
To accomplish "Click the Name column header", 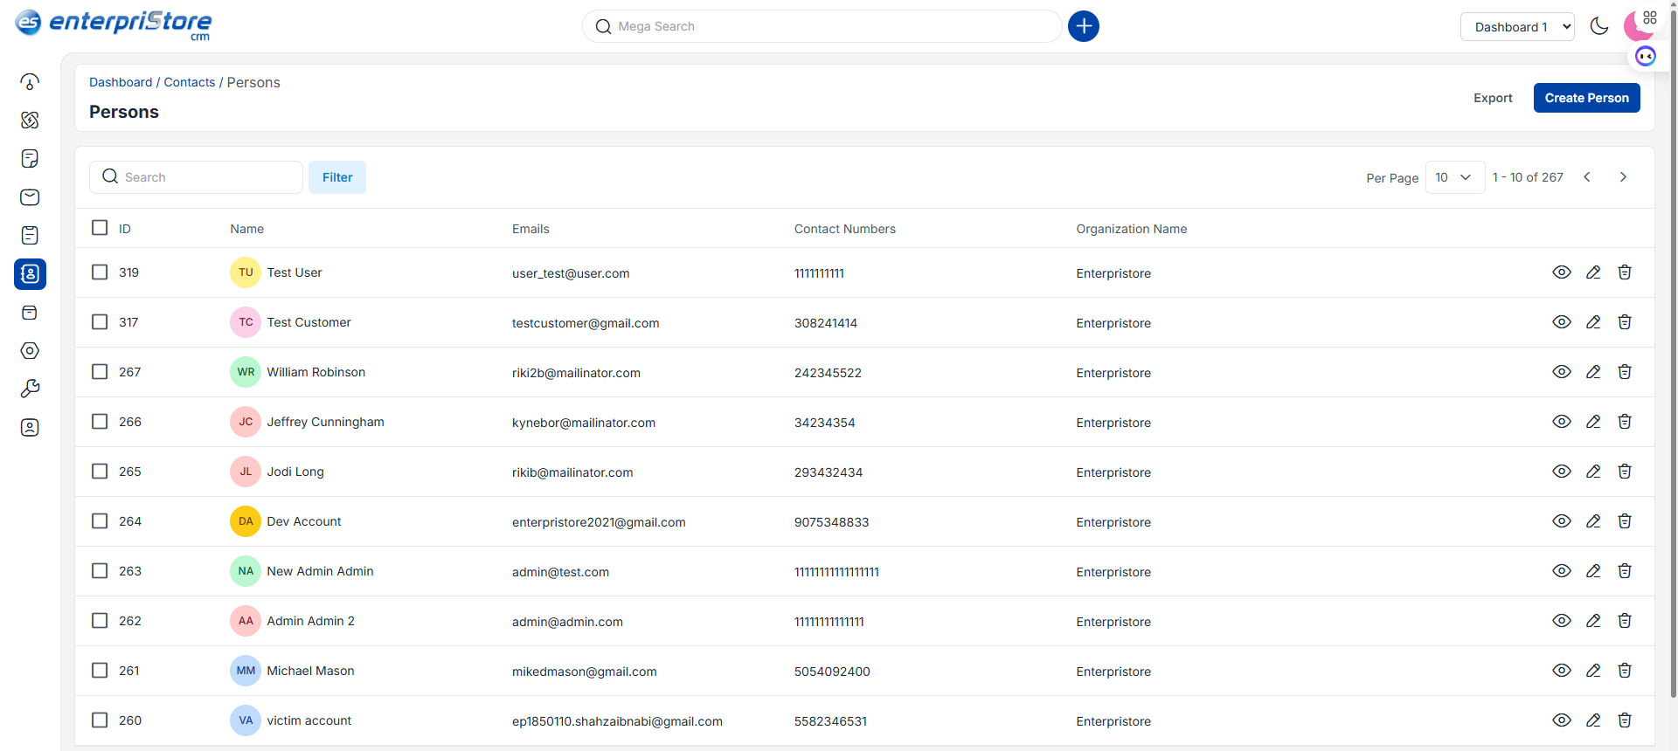I will [247, 229].
